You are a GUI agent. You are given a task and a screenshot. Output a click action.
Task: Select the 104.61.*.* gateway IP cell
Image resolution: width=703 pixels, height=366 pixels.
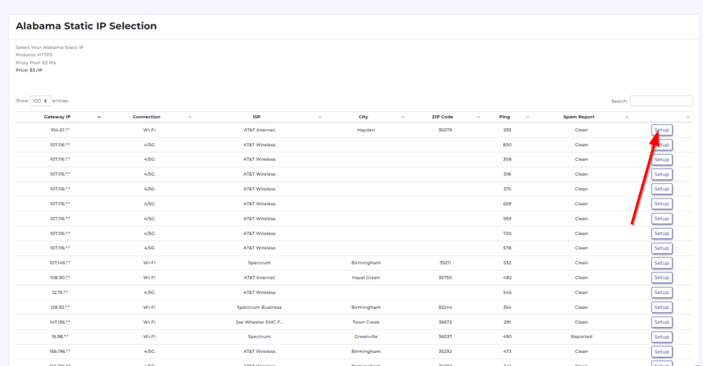click(x=60, y=130)
